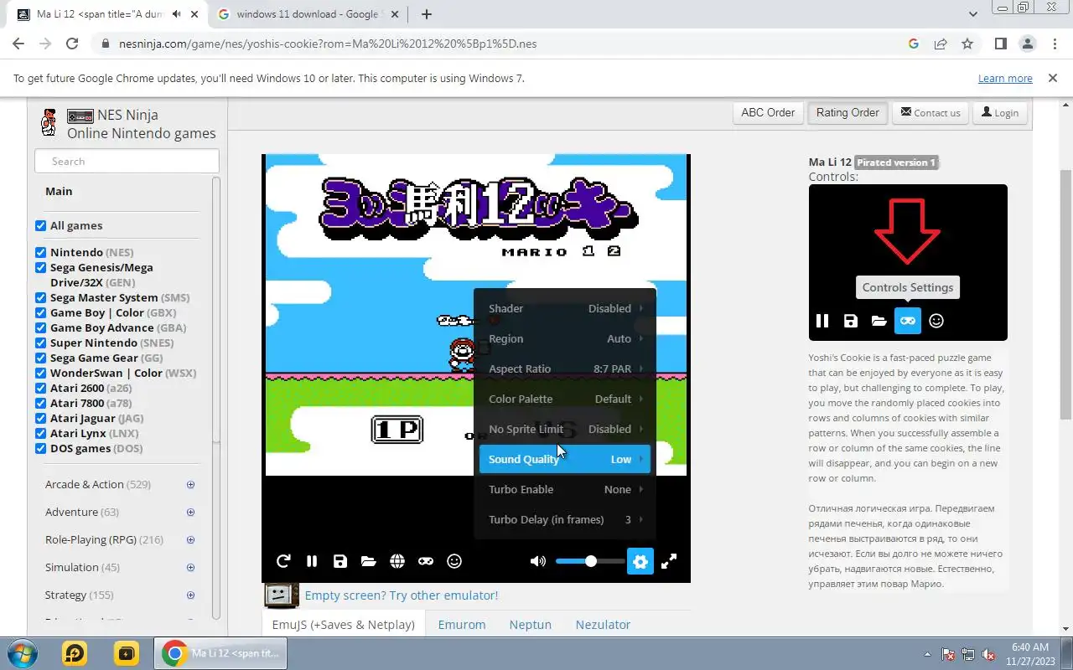Image resolution: width=1073 pixels, height=670 pixels.
Task: Uncheck the Sega Game Gear checkbox
Action: [x=40, y=358]
